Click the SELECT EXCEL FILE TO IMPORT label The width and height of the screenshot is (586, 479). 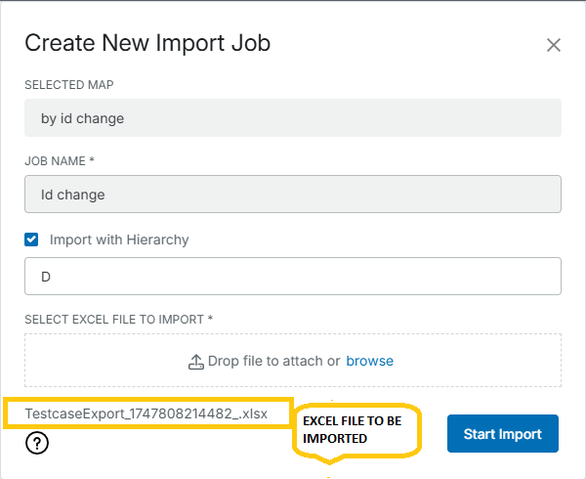pos(118,318)
